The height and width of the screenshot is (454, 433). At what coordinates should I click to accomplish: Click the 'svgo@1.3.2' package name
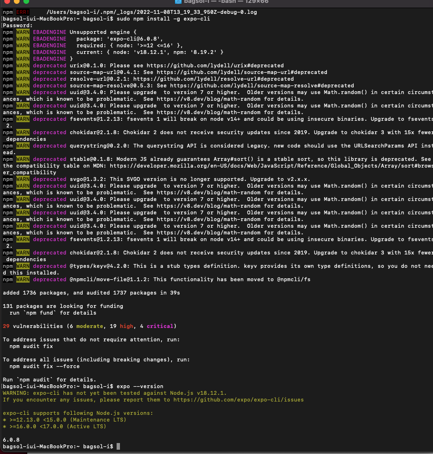coord(88,179)
